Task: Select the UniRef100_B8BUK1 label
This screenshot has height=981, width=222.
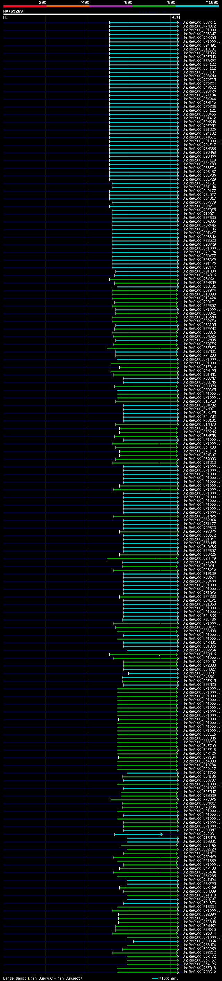Action: tap(199, 314)
